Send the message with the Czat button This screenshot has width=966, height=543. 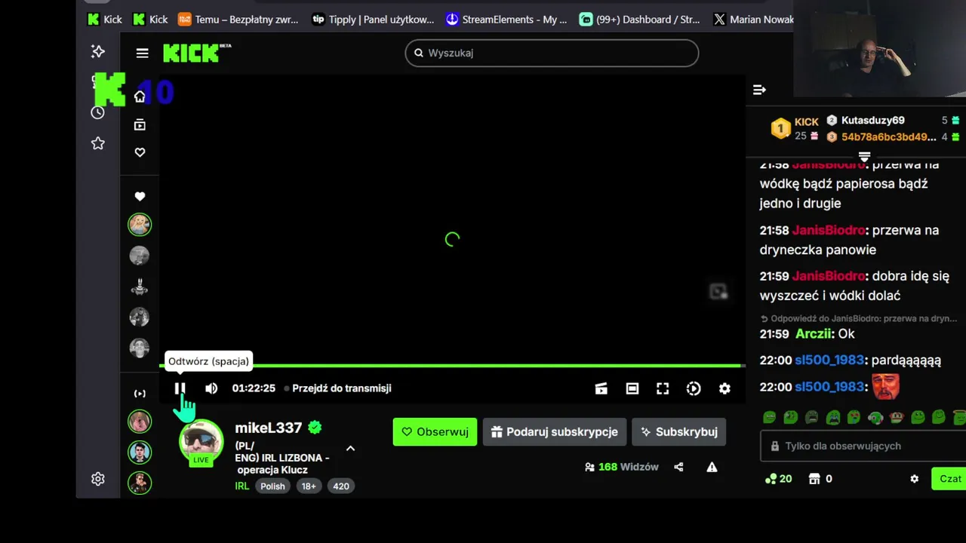click(949, 479)
